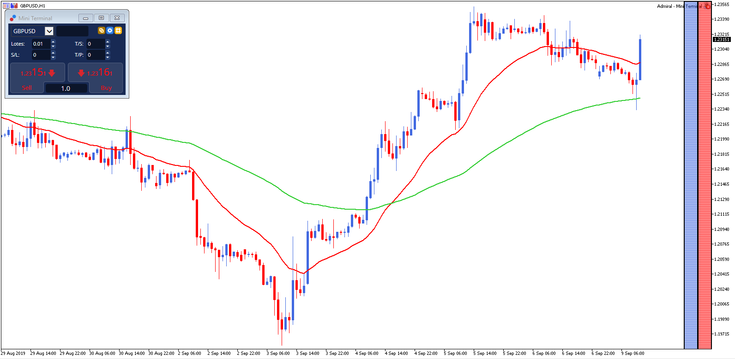Click the Admiral expert advisor icon top-right
The image size is (735, 359).
click(707, 6)
